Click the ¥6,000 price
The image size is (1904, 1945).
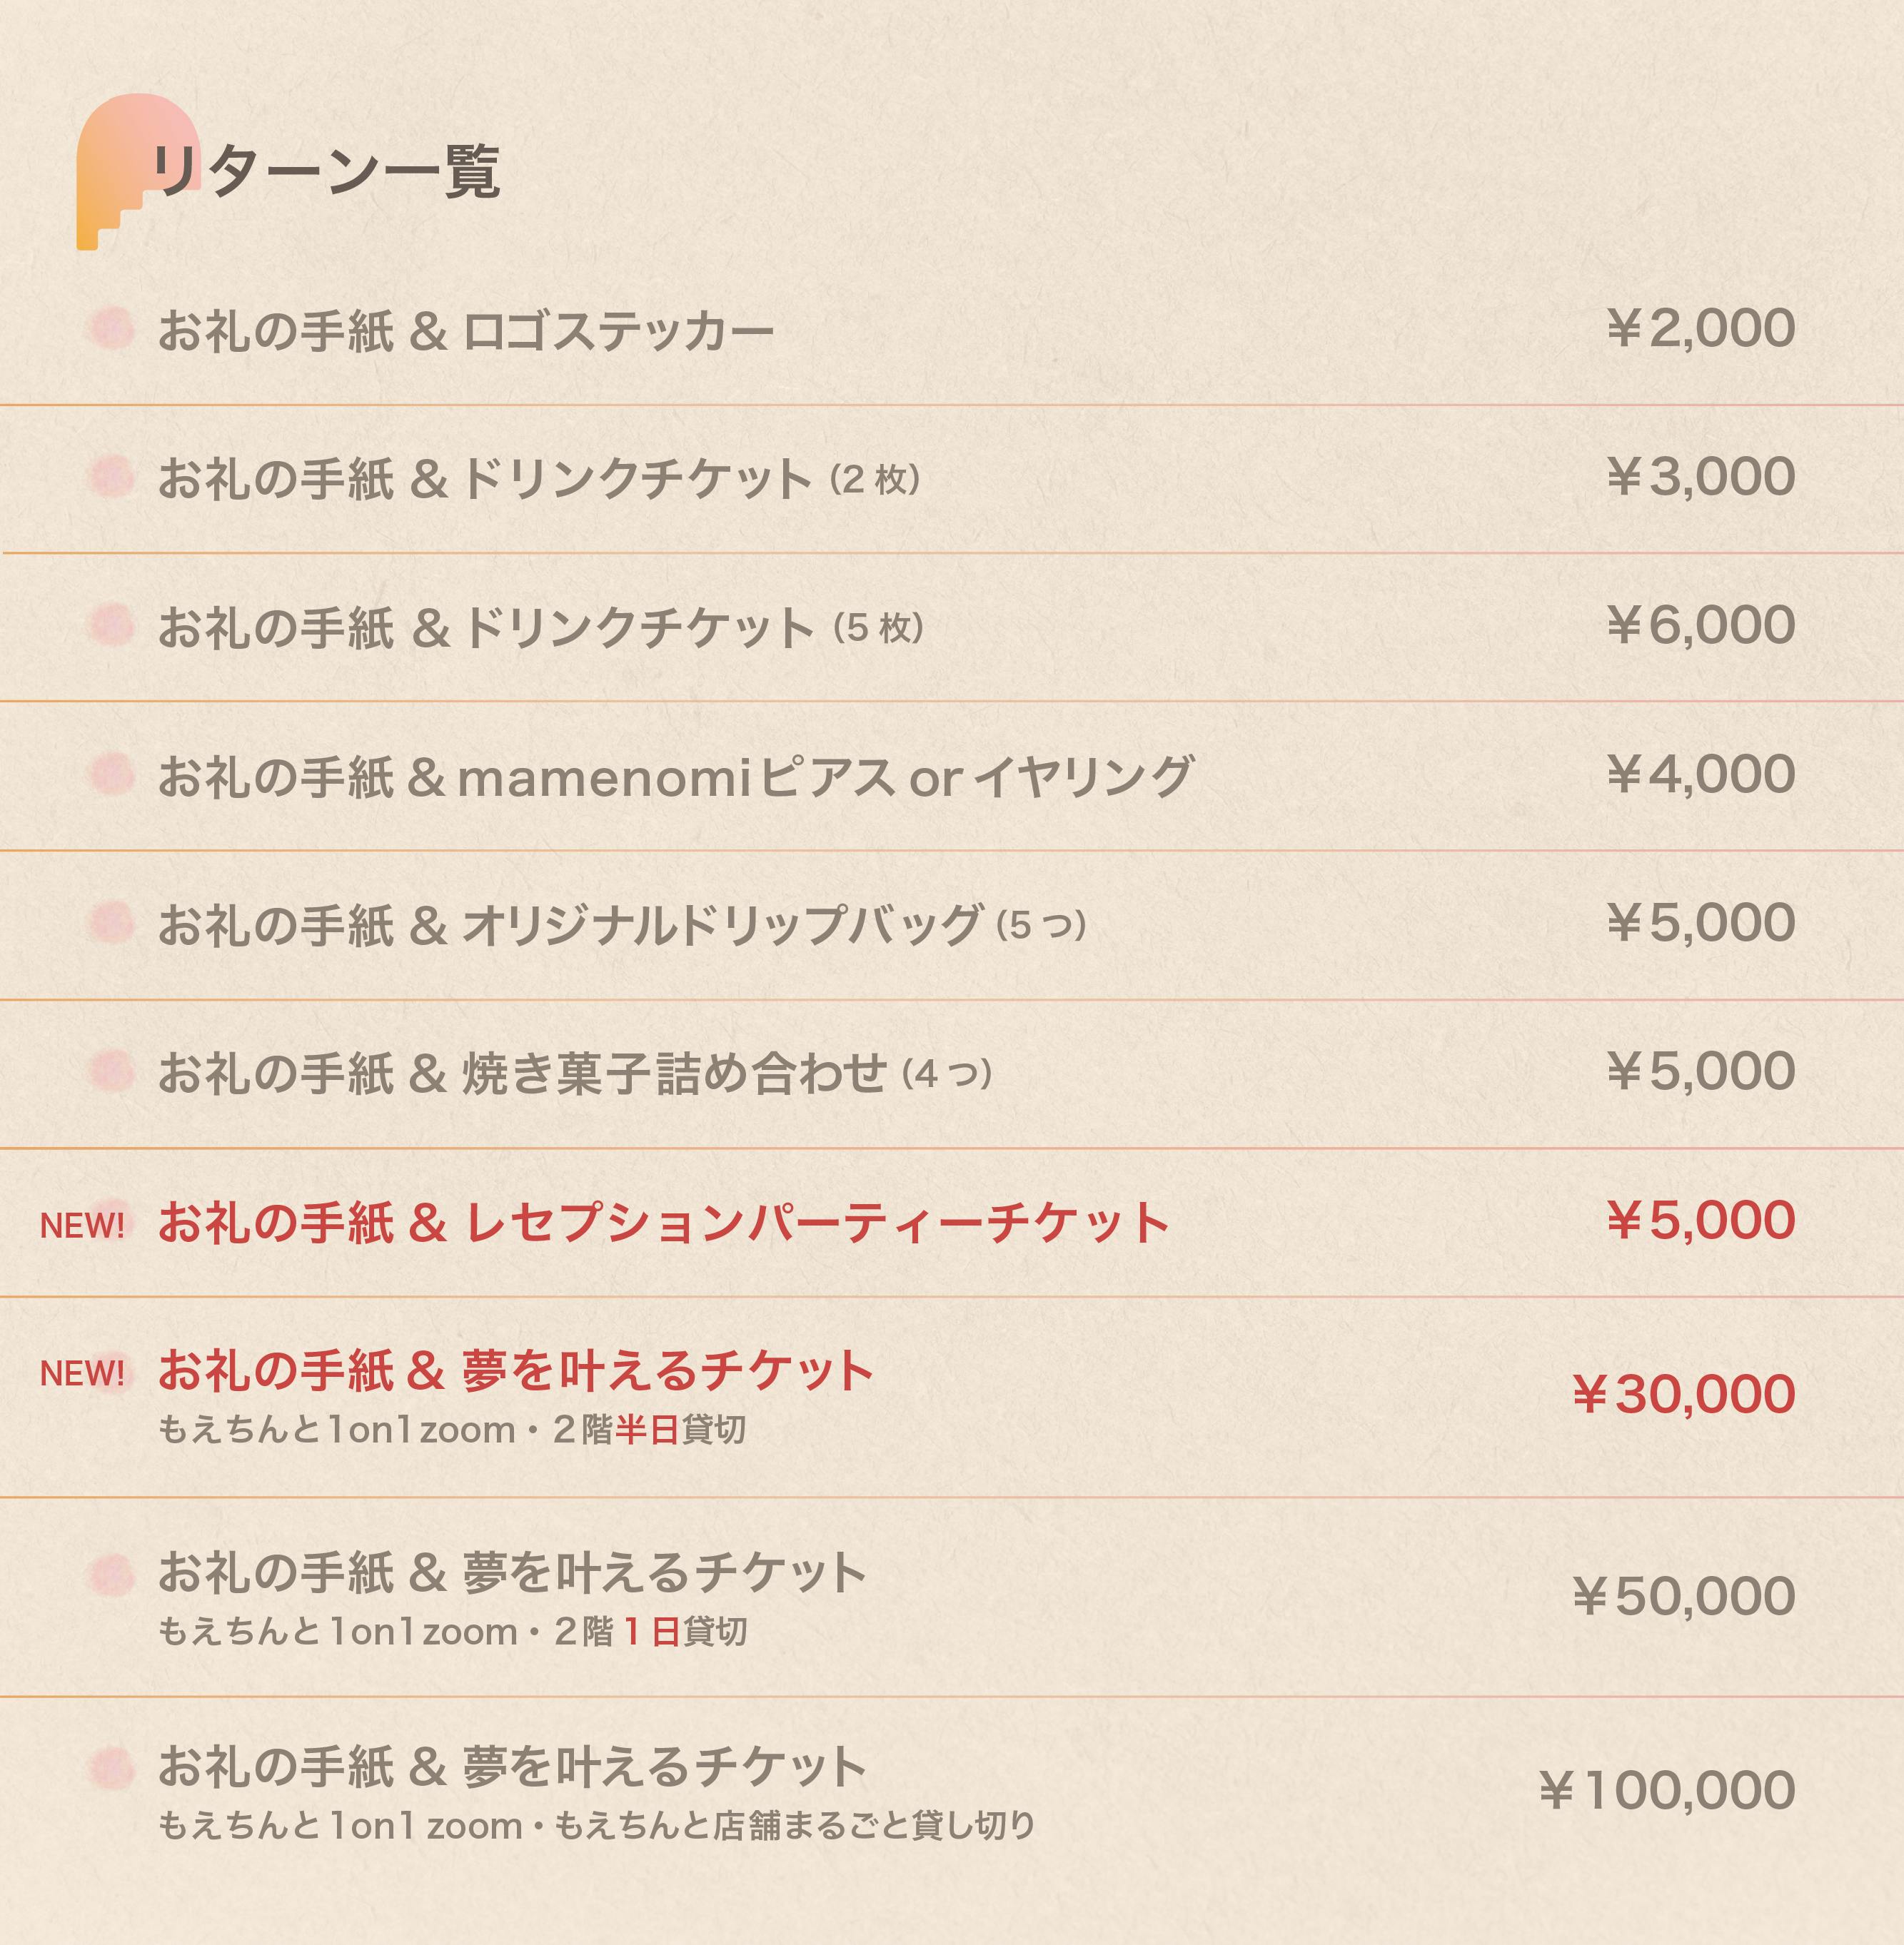pyautogui.click(x=1701, y=625)
